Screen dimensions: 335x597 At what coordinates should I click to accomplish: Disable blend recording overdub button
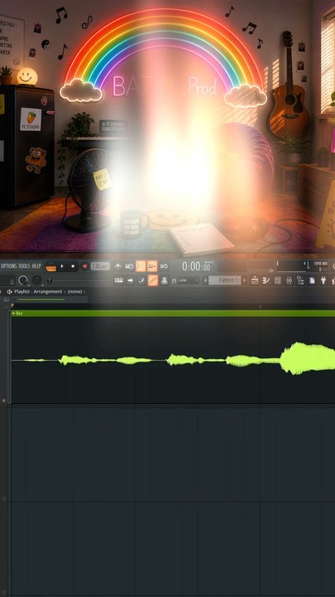(x=152, y=266)
